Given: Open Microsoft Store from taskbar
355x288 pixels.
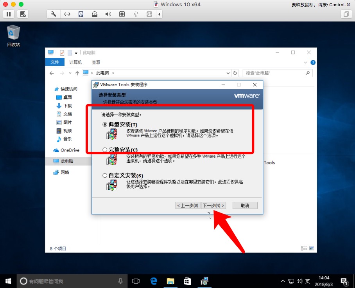Looking at the screenshot, I should [187, 281].
